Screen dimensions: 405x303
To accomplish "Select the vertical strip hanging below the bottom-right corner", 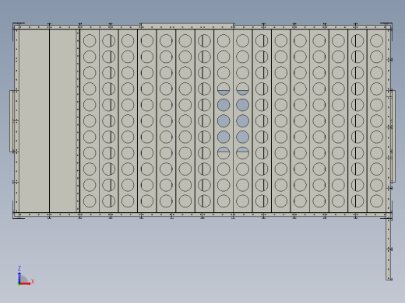I will tap(389, 249).
